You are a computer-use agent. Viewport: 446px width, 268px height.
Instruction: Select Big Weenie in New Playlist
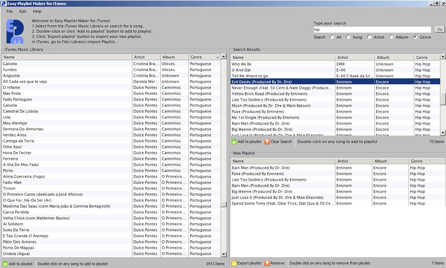click(x=338, y=192)
